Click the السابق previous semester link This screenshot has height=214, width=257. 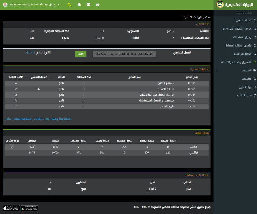coord(29,52)
